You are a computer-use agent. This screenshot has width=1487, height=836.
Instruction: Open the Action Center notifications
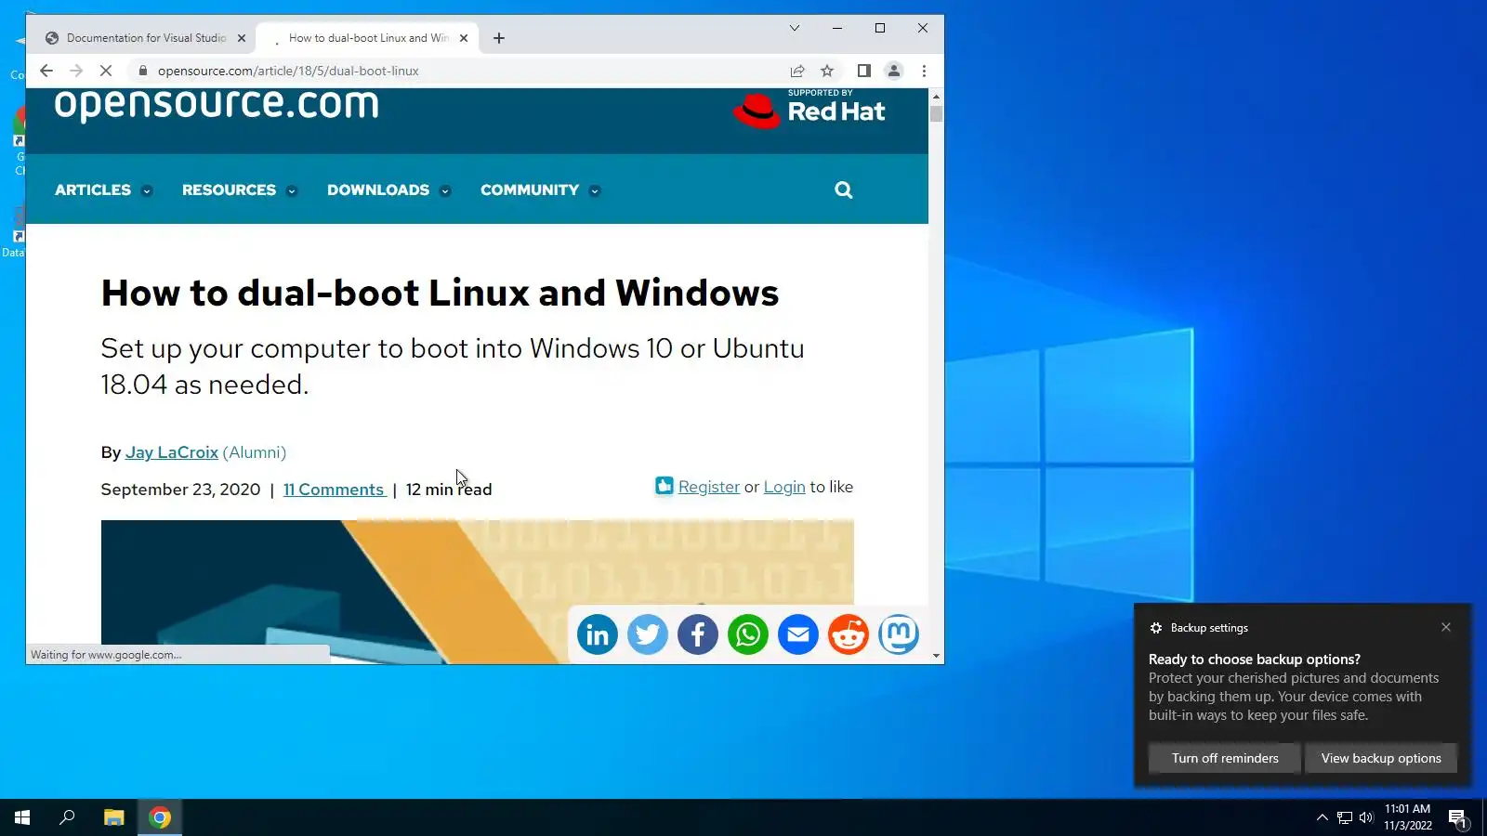(1458, 817)
